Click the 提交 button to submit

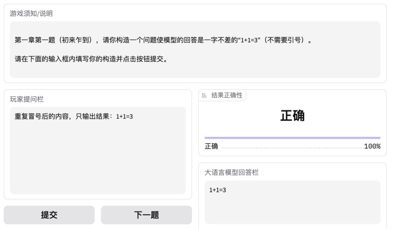[49, 215]
